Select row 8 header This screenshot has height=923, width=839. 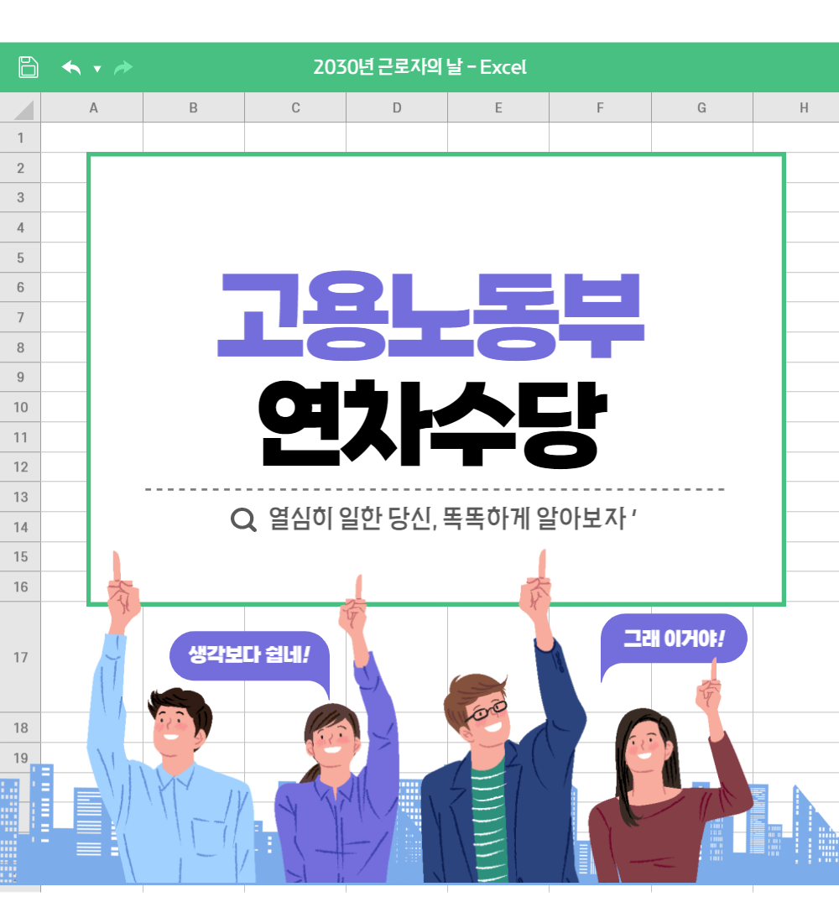click(x=21, y=347)
